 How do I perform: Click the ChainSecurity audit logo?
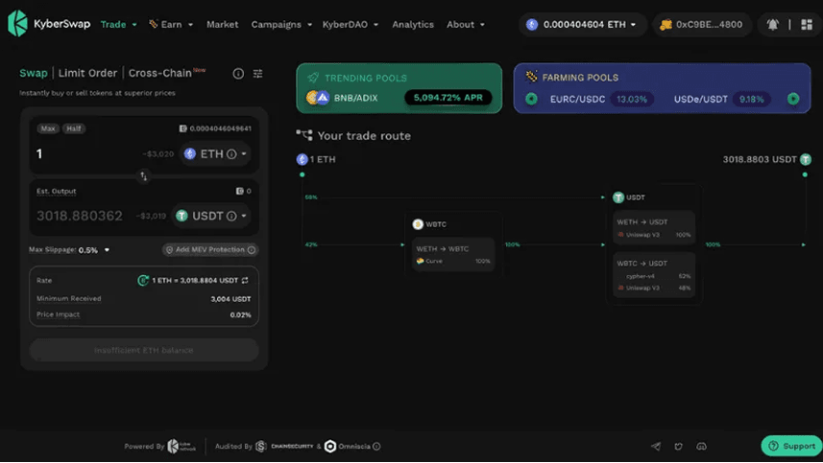[284, 447]
